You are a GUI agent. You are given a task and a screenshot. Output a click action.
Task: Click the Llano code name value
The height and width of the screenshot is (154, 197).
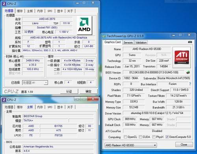coord(35,23)
